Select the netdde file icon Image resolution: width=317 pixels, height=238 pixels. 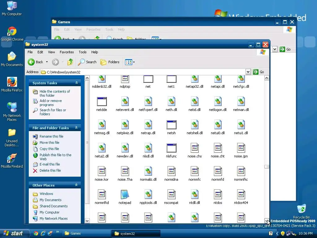tap(102, 101)
